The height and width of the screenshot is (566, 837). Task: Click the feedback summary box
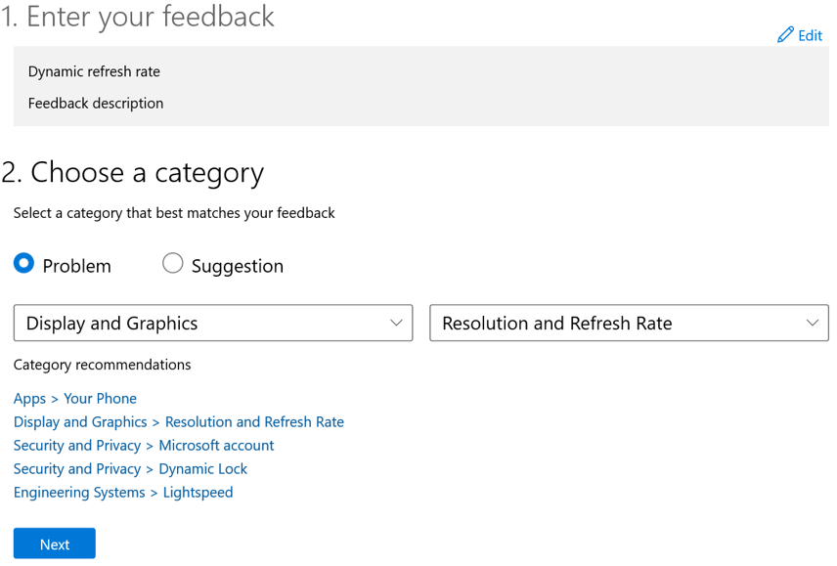pyautogui.click(x=418, y=87)
